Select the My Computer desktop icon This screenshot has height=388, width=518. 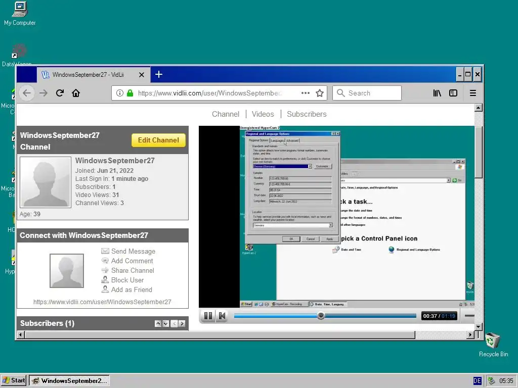20,14
